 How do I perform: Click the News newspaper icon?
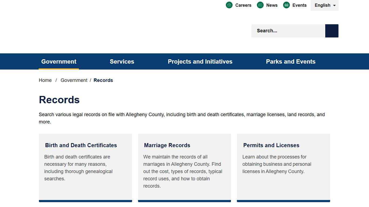pyautogui.click(x=260, y=5)
